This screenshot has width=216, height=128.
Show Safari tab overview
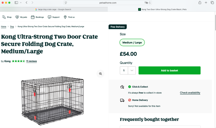pos(212,3)
